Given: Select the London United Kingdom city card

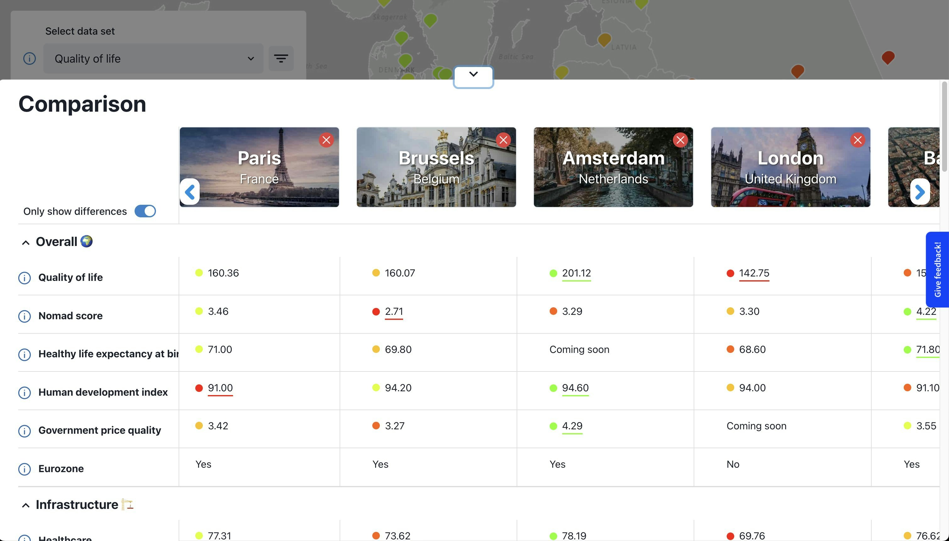Looking at the screenshot, I should 791,167.
